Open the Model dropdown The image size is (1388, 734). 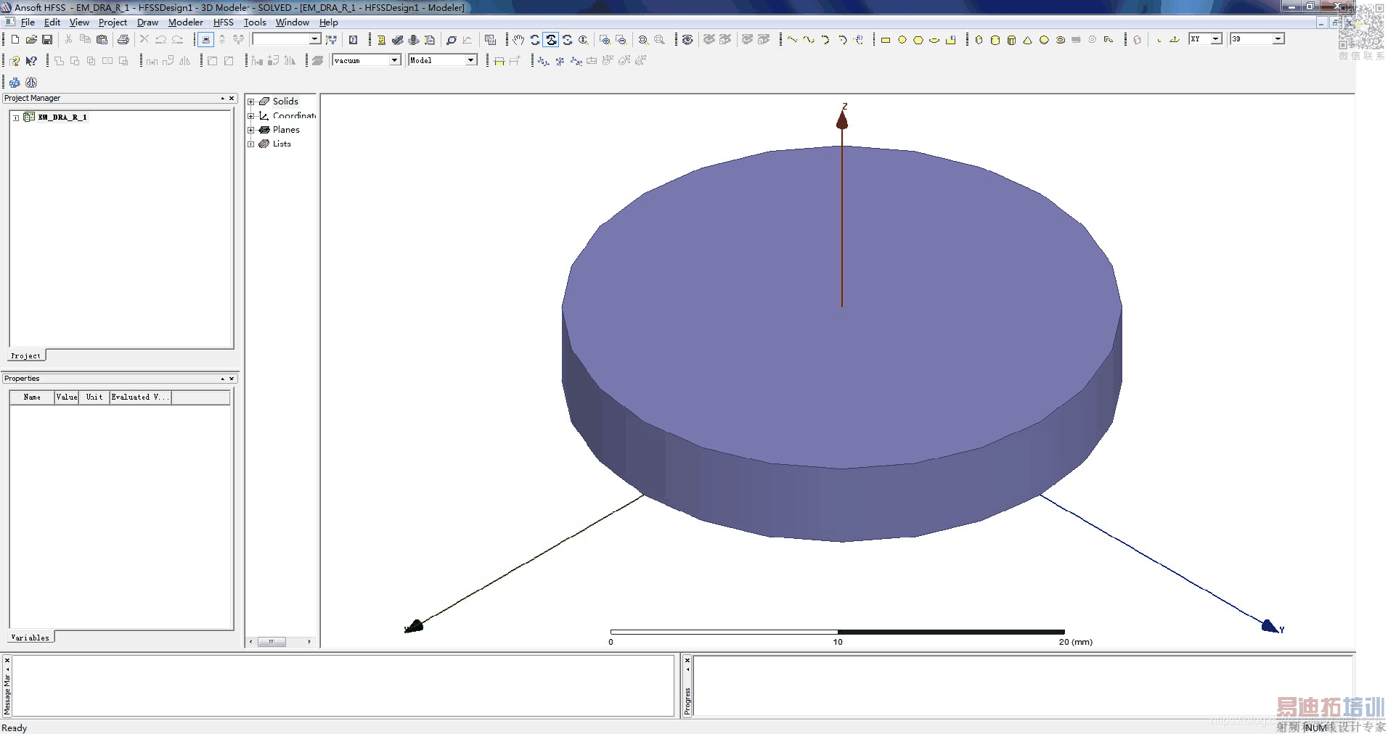tap(471, 60)
